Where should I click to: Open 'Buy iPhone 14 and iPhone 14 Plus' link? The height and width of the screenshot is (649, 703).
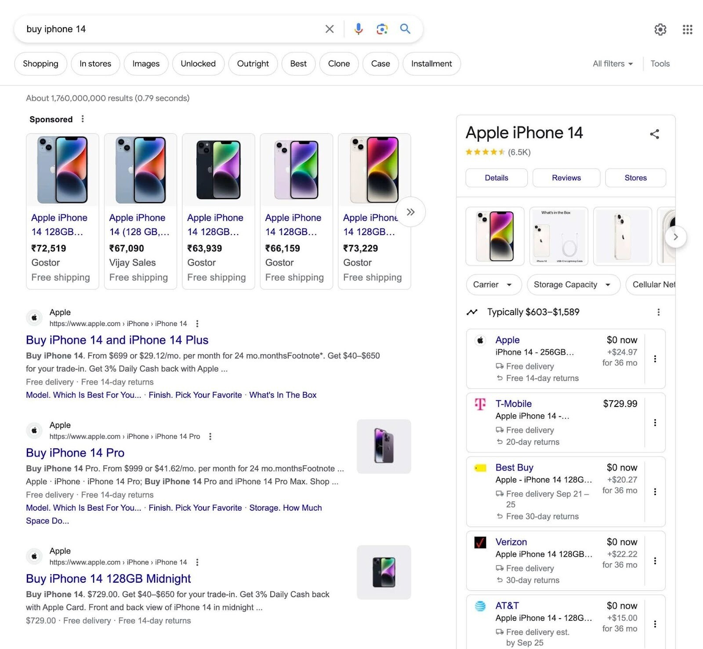pyautogui.click(x=117, y=340)
